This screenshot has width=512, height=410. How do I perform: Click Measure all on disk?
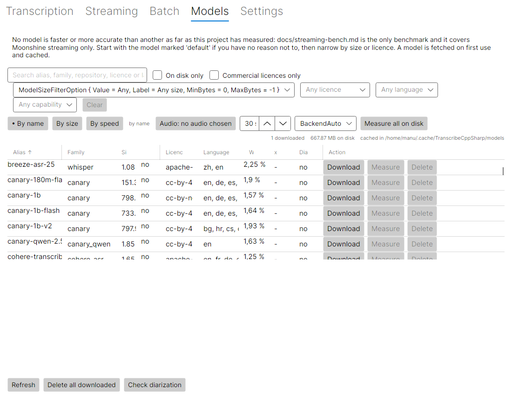point(394,123)
